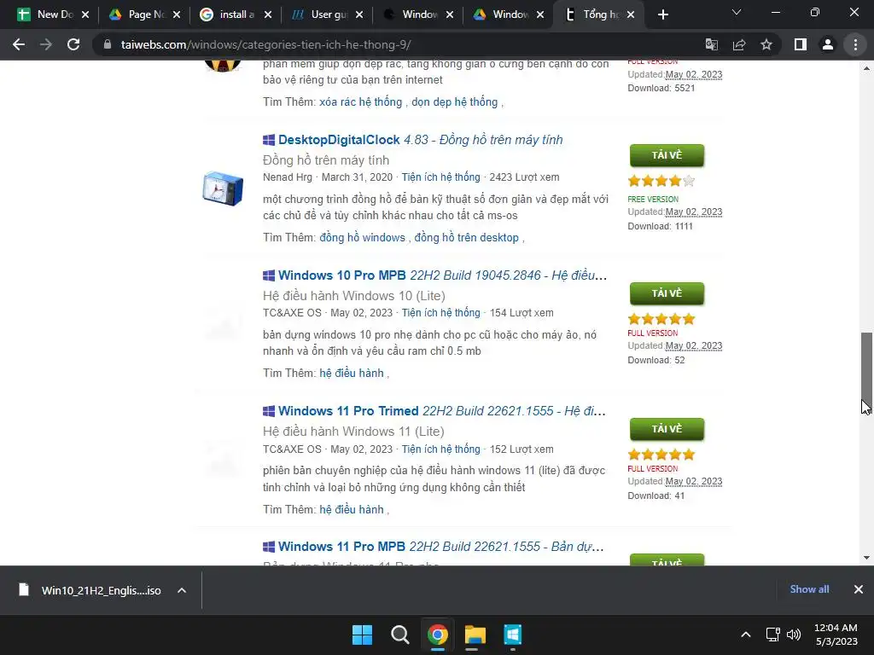Click Show all downloads
The image size is (874, 655).
pos(809,589)
